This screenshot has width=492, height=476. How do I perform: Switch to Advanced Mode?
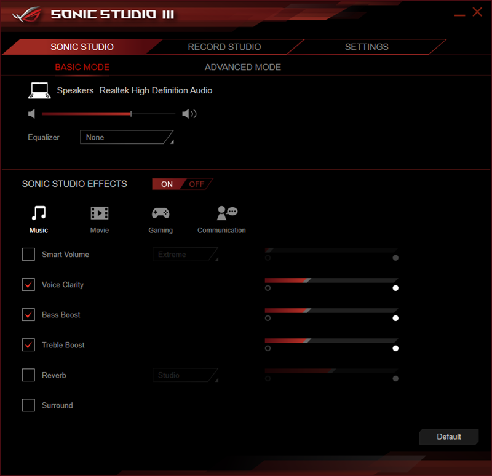pos(242,67)
